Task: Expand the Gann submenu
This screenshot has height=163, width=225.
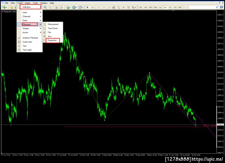Action: click(x=30, y=21)
